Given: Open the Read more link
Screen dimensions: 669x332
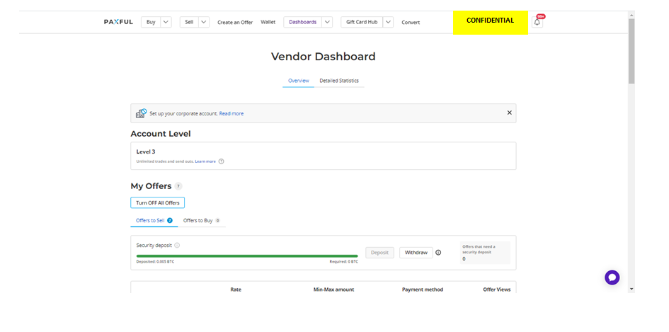Looking at the screenshot, I should tap(231, 113).
